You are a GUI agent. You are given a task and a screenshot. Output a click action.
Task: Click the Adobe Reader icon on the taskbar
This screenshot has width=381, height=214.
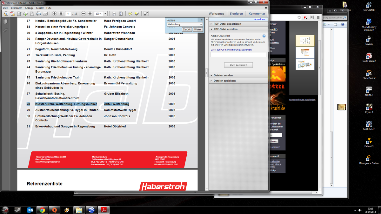click(104, 210)
